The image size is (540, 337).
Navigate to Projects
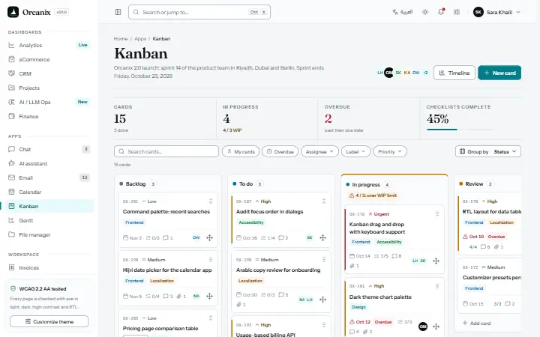pos(49,88)
